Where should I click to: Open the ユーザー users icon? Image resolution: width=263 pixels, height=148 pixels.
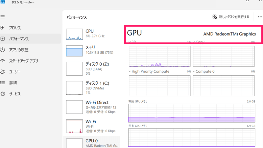pos(3,72)
